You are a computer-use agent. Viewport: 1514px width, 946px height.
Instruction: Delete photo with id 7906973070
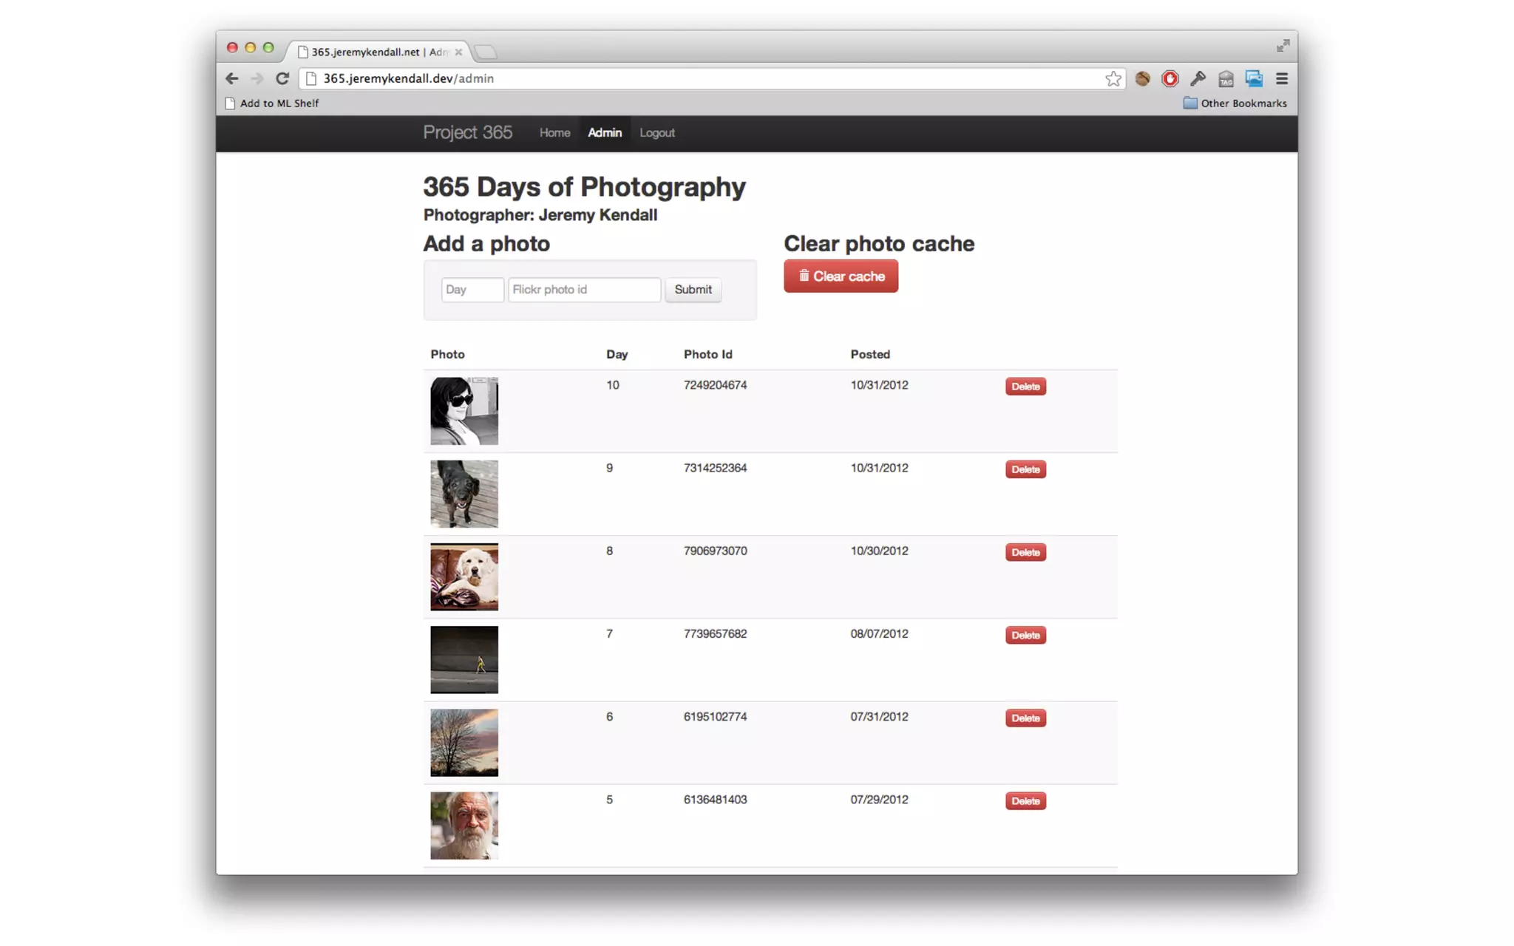coord(1025,552)
